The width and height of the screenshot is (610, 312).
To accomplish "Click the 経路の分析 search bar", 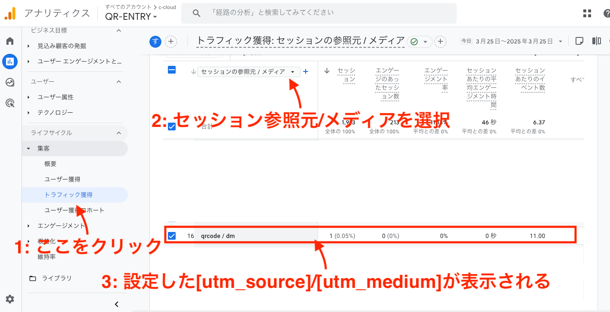I will [319, 13].
